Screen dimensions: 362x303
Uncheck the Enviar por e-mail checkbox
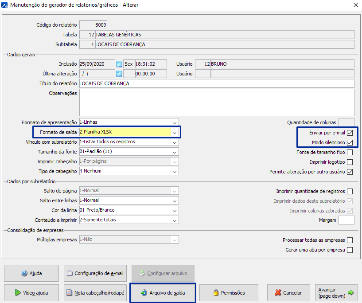350,133
